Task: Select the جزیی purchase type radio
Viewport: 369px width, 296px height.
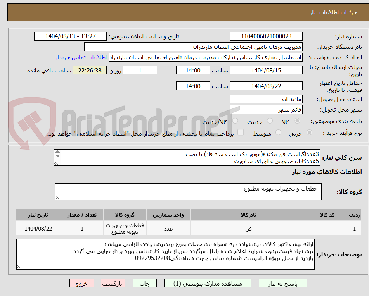Action: 308,132
